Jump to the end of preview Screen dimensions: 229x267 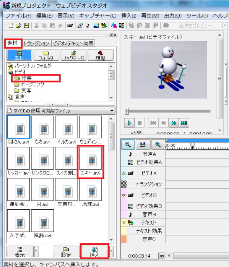tap(184, 123)
